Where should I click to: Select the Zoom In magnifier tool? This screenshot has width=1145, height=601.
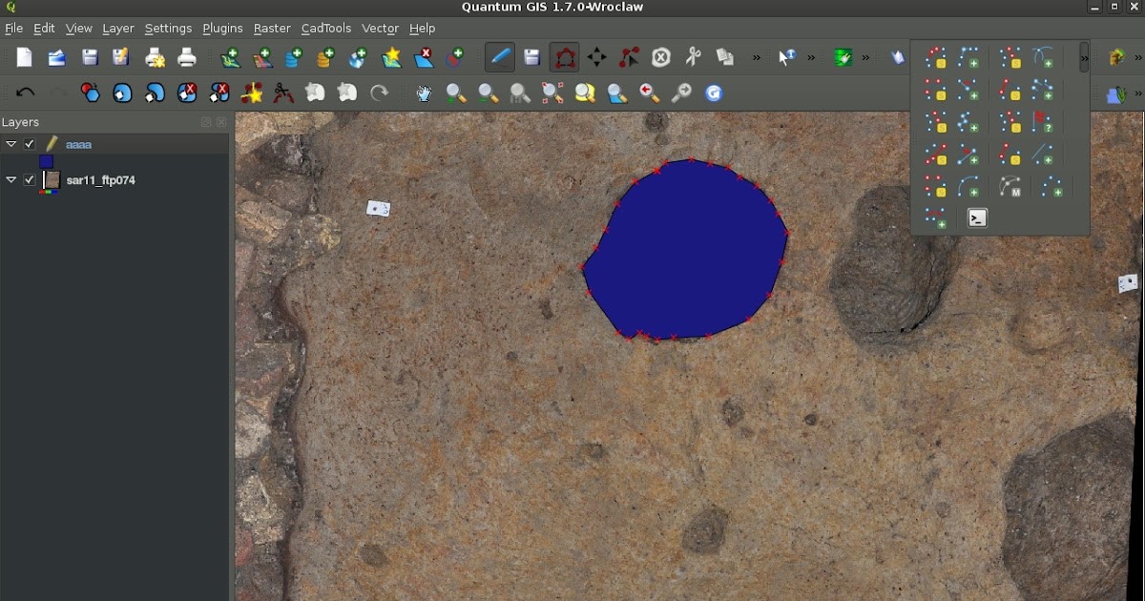456,93
